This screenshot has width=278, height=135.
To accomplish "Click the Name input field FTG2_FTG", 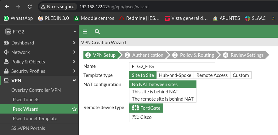I will click(x=172, y=66).
